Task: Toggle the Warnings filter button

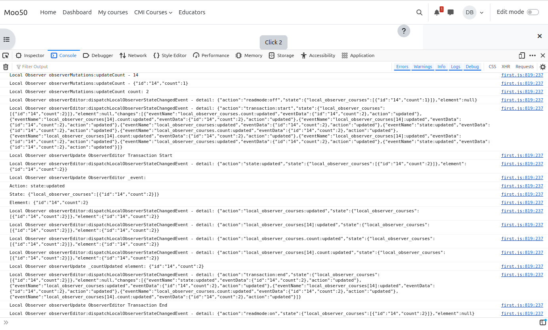Action: coord(423,67)
